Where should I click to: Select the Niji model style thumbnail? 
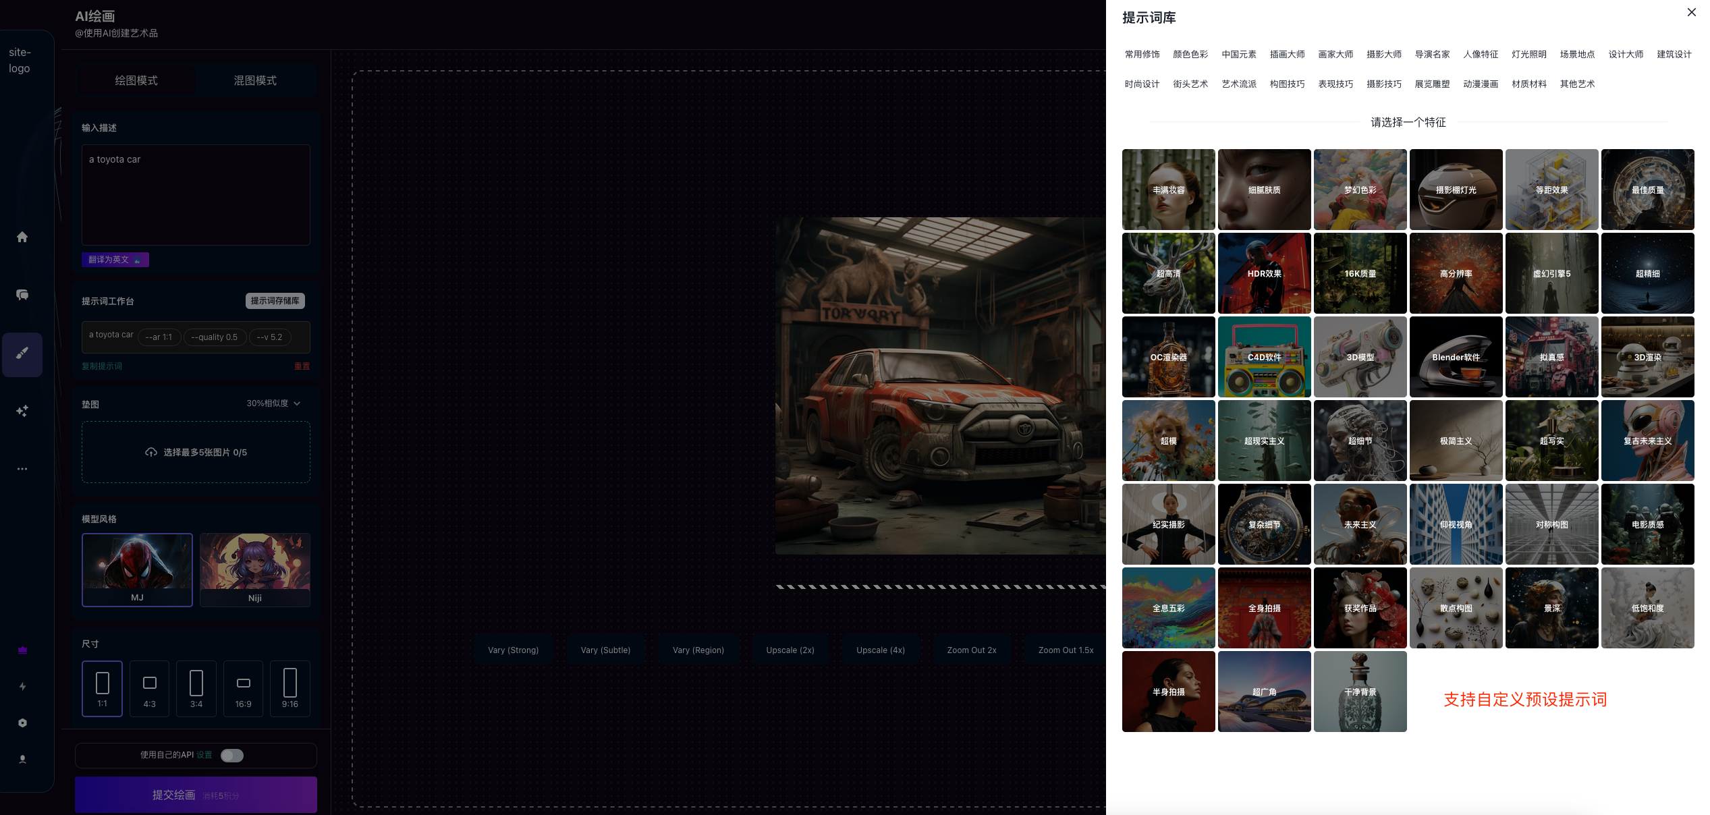[255, 569]
